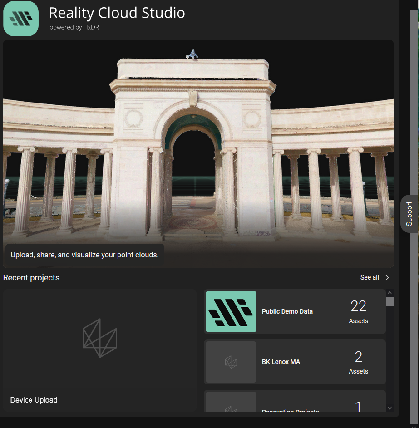This screenshot has height=428, width=419.
Task: Click the recent projects scrollbar thumb
Action: [389, 302]
